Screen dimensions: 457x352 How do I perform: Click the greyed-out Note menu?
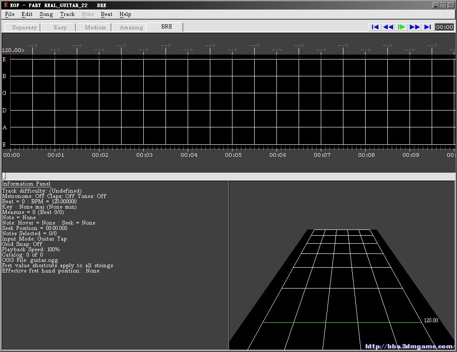pos(88,14)
